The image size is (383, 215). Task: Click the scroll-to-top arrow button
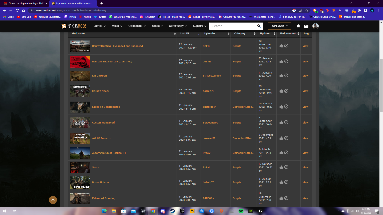(x=53, y=200)
